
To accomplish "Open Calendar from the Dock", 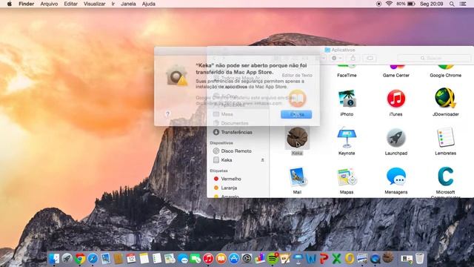I will pyautogui.click(x=131, y=259).
